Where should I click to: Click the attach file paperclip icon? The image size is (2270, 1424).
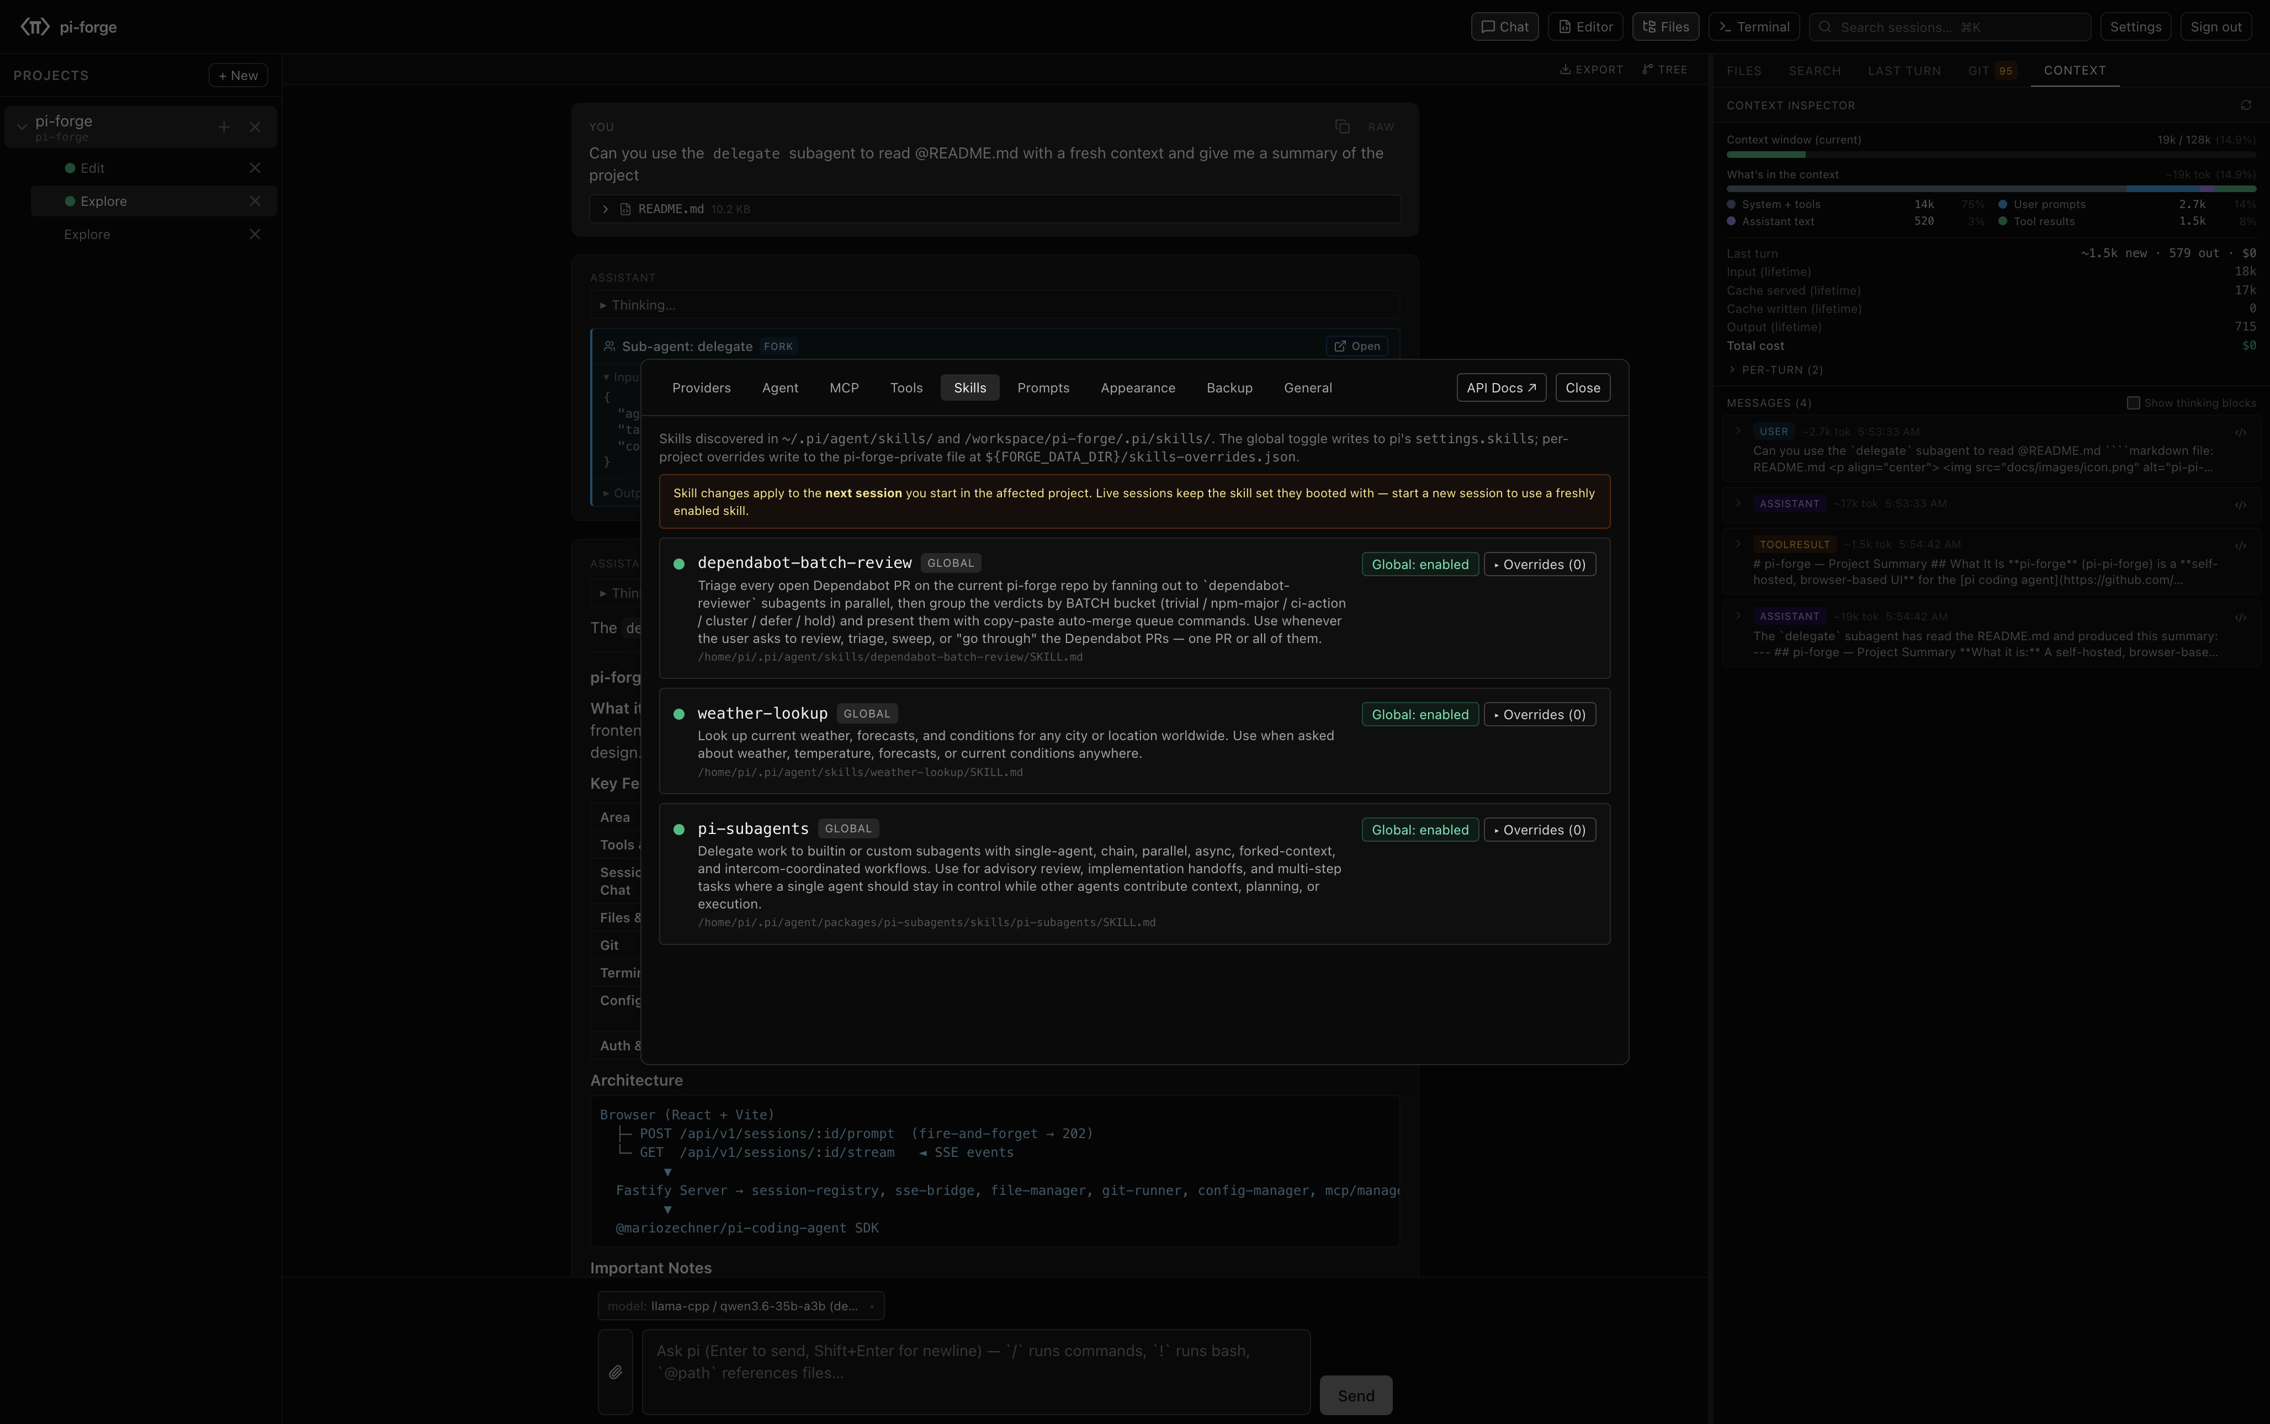point(615,1372)
